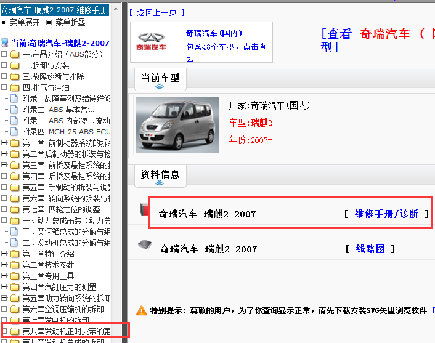
Task: Click the 查看 奇瑞汽车 车型 heading link
Action: tap(377, 40)
